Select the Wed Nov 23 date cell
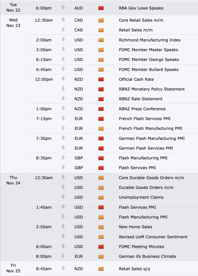 click(x=13, y=23)
